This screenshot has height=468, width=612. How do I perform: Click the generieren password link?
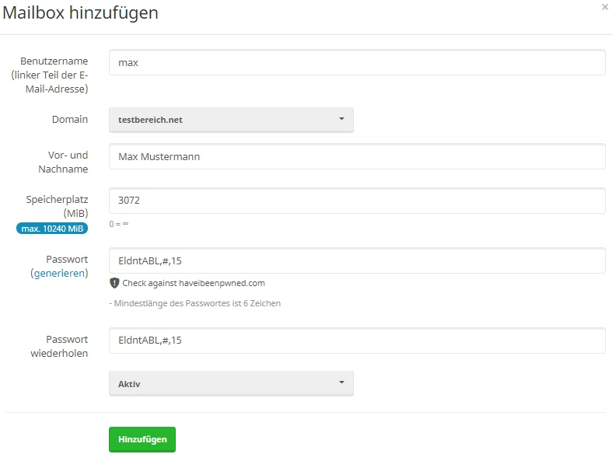point(59,274)
